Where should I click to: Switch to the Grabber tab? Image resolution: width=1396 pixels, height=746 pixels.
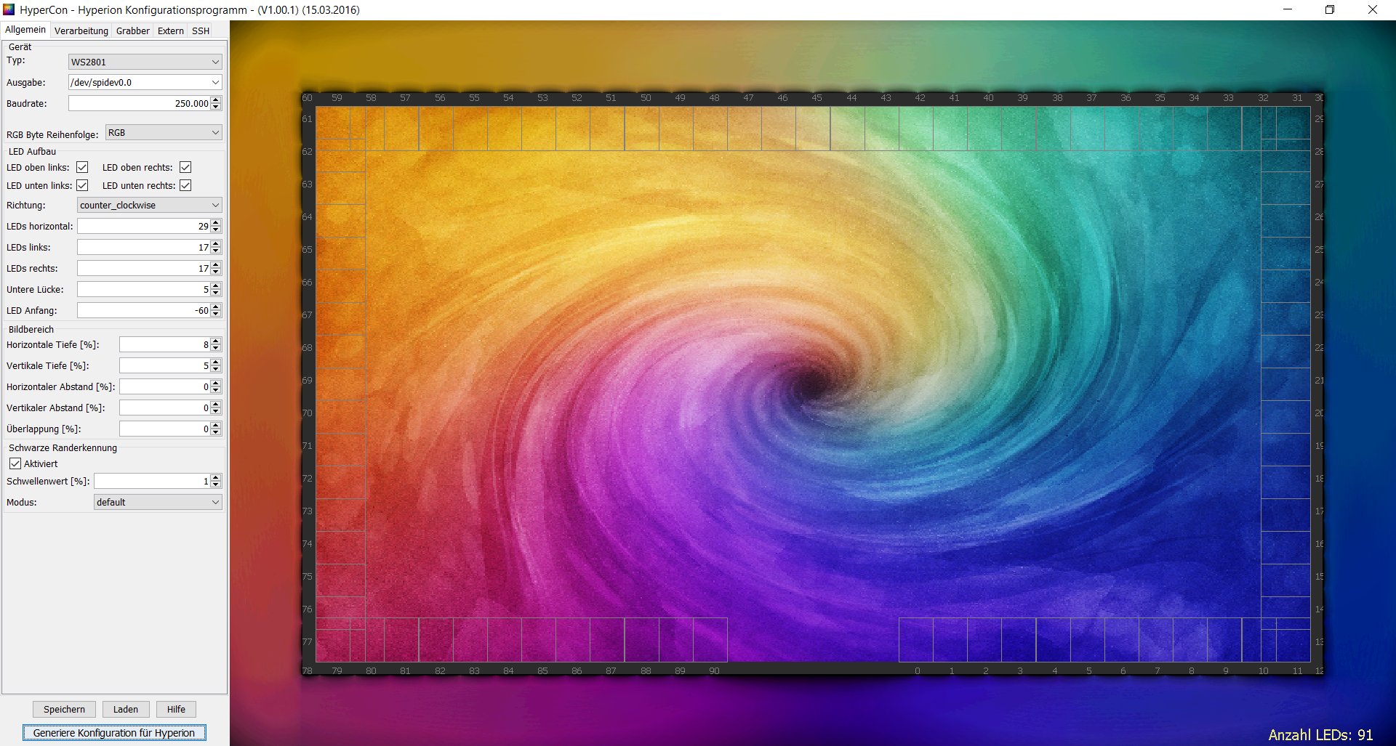(132, 31)
